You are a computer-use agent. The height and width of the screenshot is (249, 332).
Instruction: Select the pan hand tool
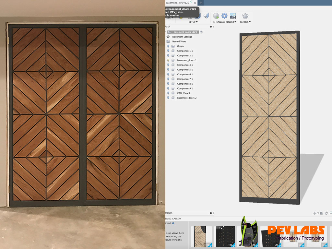coord(326,213)
